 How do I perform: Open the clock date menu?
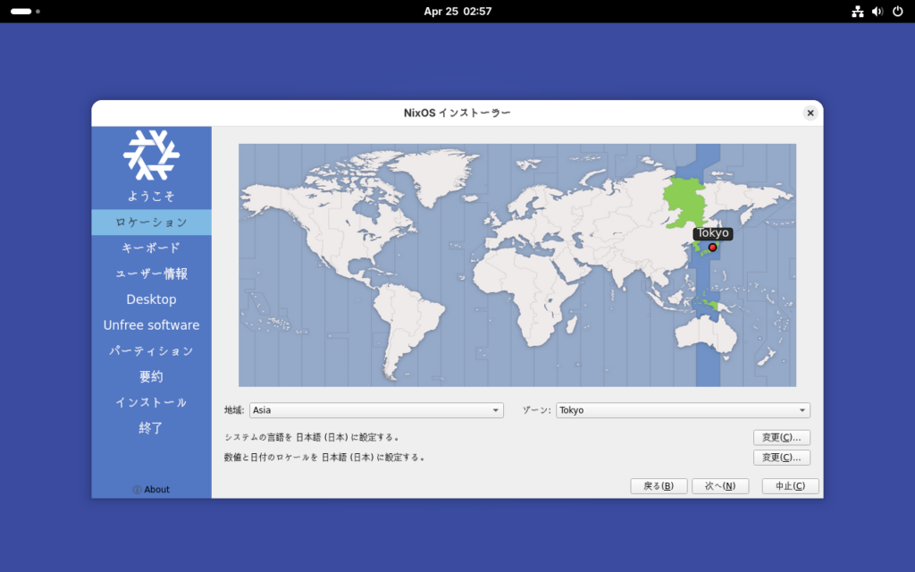pos(457,12)
